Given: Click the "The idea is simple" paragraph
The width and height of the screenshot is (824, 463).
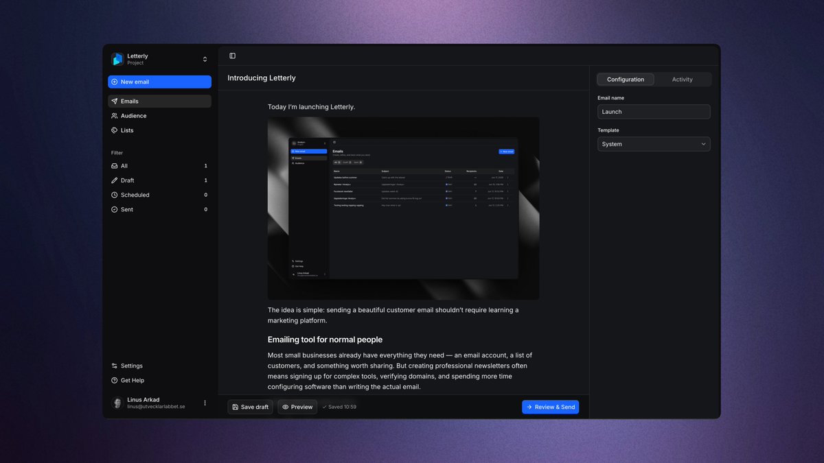Looking at the screenshot, I should click(393, 315).
